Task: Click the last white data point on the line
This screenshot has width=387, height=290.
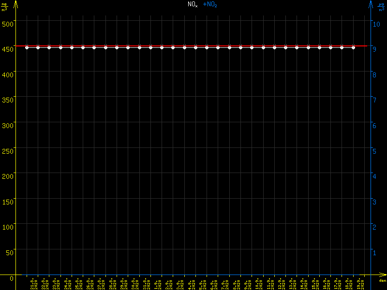Action: (353, 47)
